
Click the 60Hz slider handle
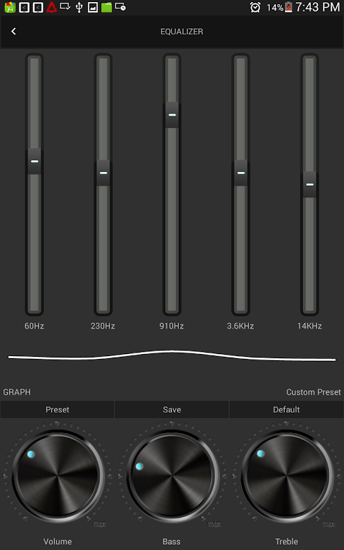click(x=34, y=162)
